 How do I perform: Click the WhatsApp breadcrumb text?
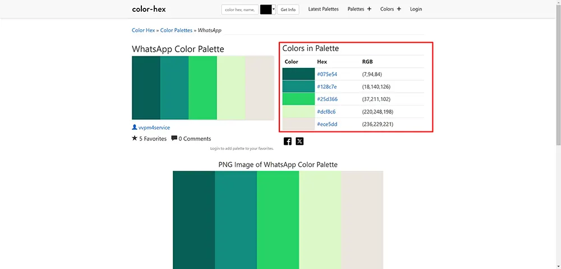[x=210, y=30]
